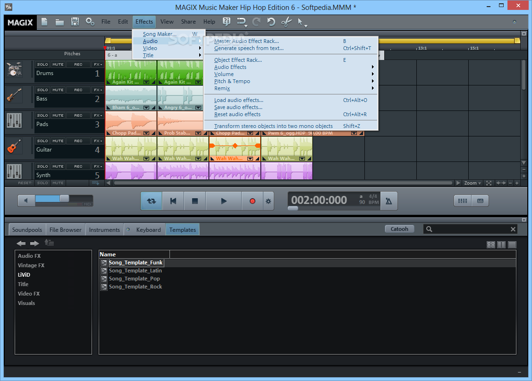
Task: Select the scissors cut tool
Action: click(x=287, y=22)
